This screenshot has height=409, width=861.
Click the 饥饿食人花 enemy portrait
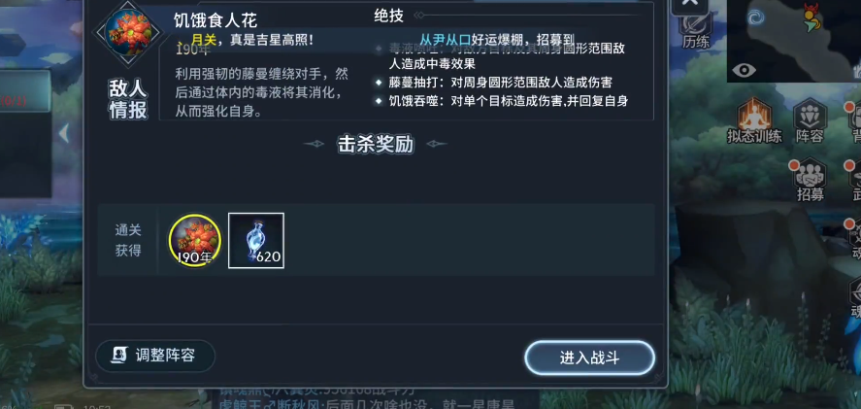(x=128, y=31)
